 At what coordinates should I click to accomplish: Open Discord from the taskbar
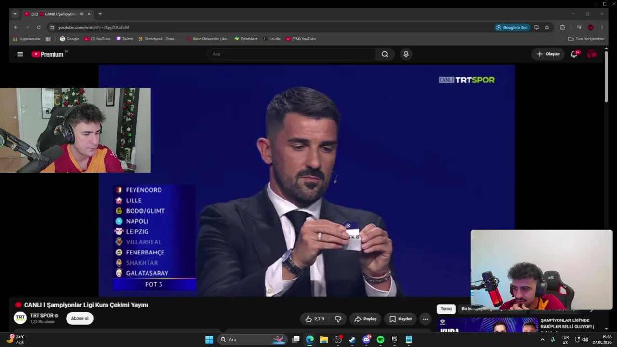pos(366,340)
